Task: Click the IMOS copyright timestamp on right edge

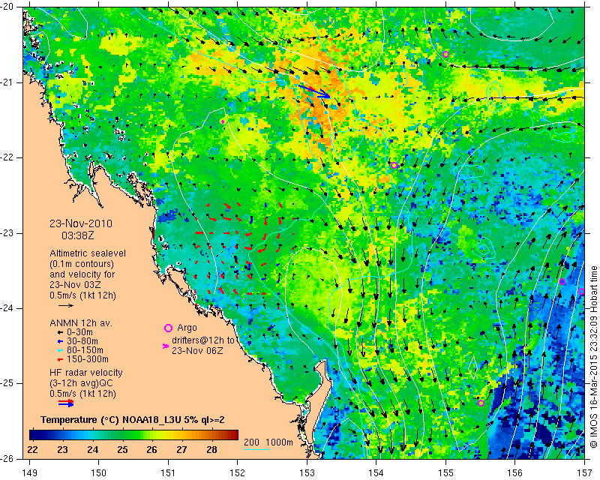Action: (x=594, y=356)
